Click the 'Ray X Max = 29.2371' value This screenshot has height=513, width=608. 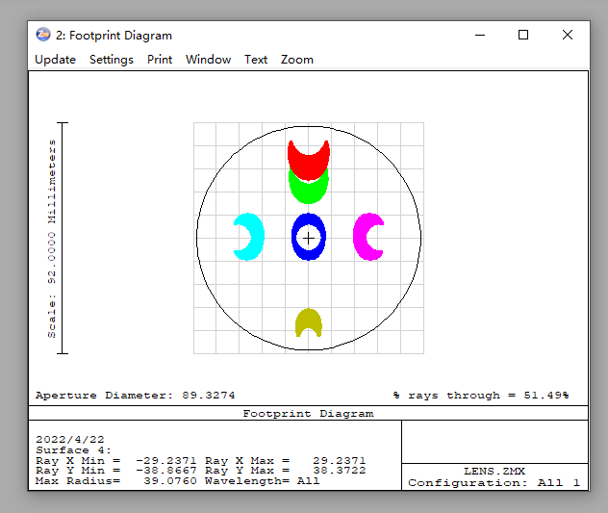(x=286, y=461)
